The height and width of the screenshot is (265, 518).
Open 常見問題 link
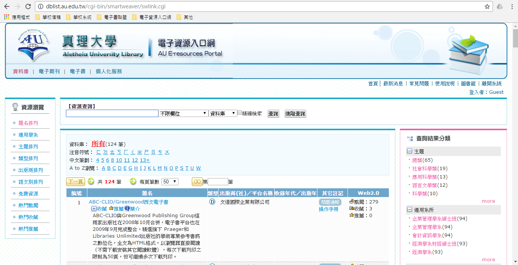419,84
